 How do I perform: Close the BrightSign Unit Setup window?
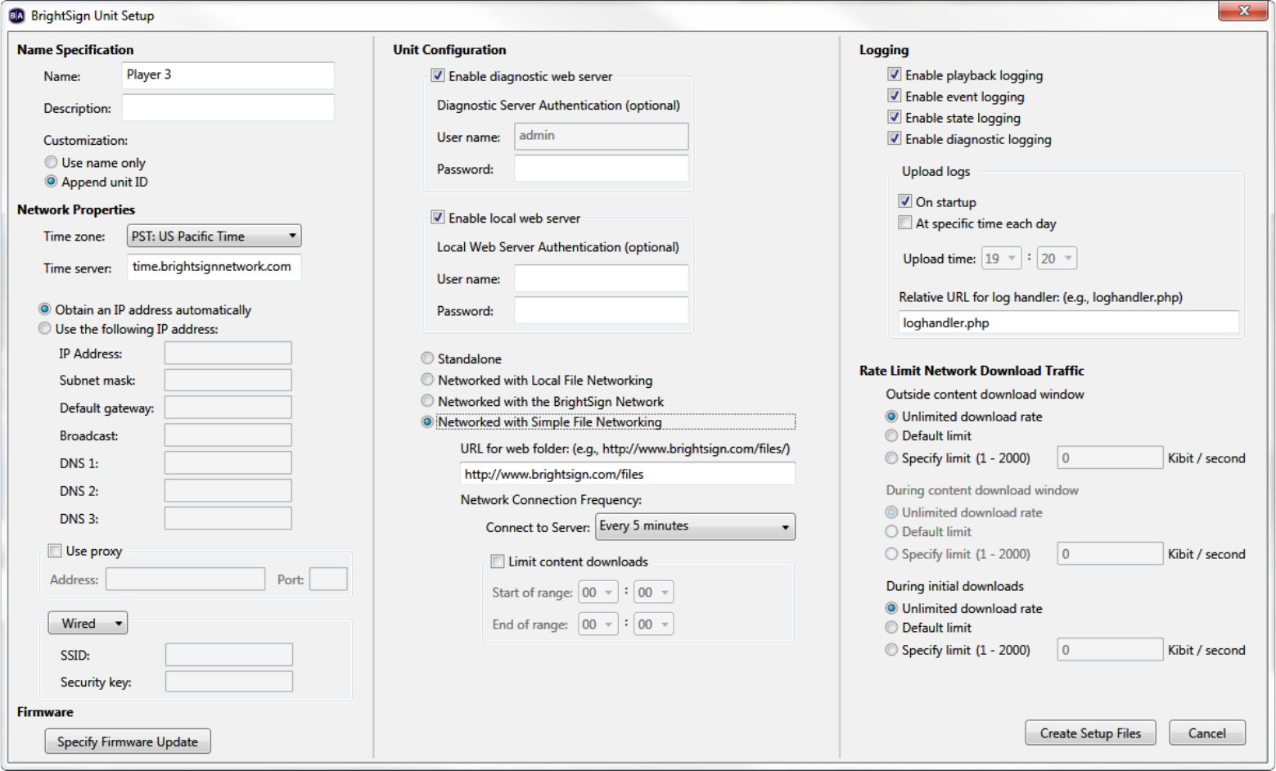click(1243, 11)
